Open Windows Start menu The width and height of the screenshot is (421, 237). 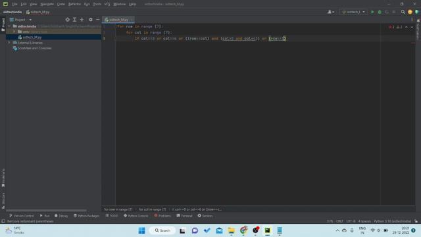(142, 230)
